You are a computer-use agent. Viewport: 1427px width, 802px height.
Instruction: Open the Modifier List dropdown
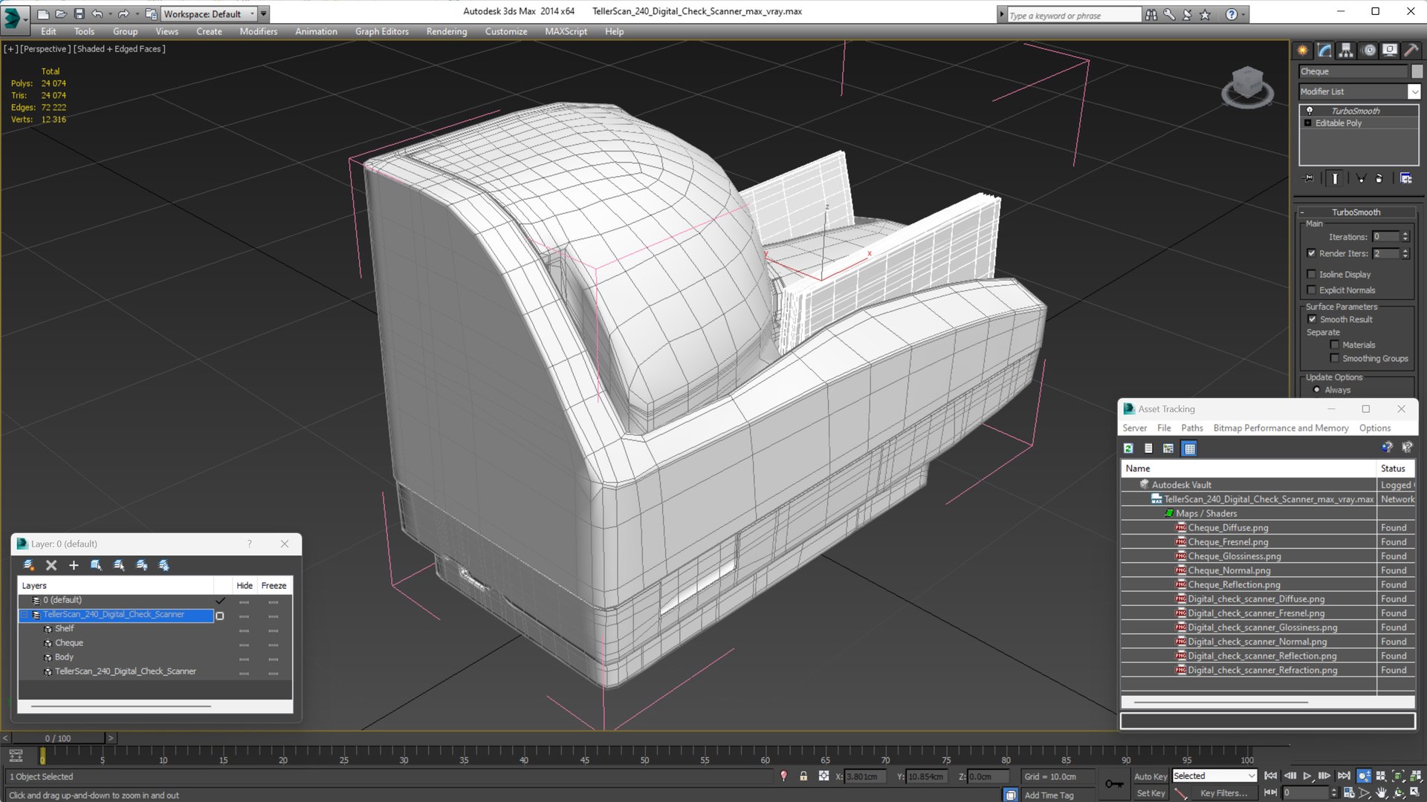(x=1414, y=91)
